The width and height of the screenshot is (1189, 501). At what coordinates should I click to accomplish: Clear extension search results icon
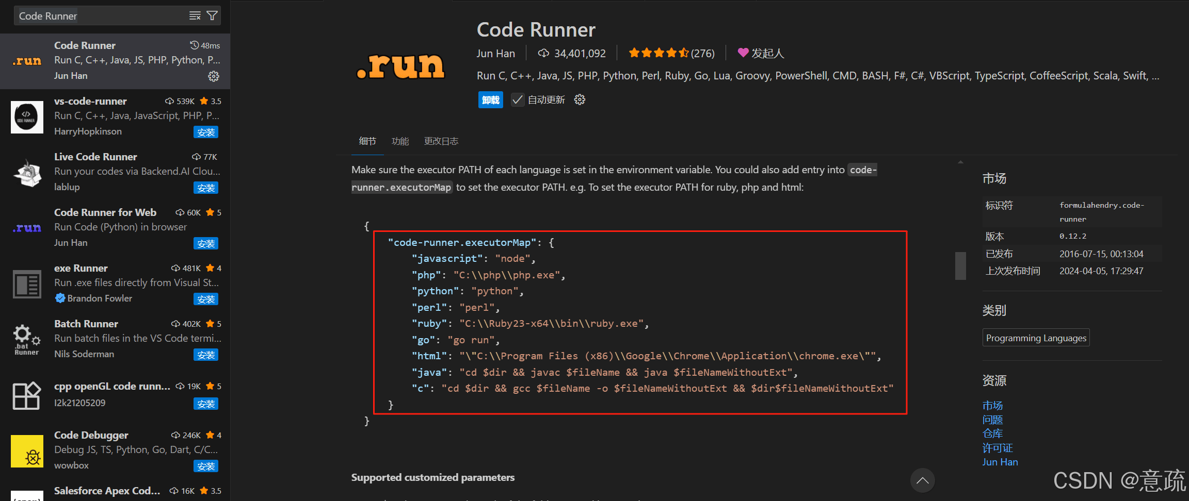[x=195, y=16]
